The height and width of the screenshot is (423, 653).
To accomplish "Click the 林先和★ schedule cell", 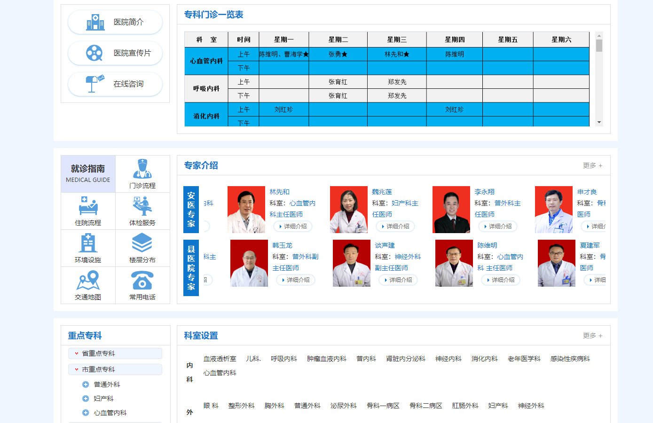I will click(x=397, y=55).
